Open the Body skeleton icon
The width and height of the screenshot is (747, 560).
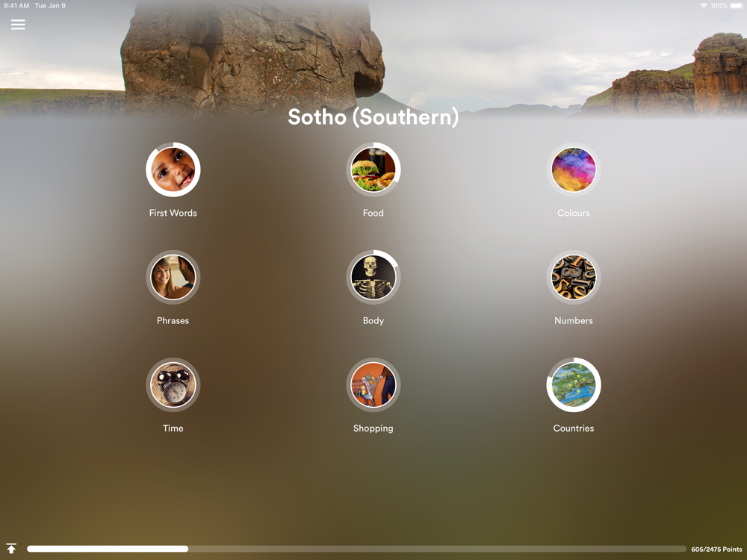click(373, 277)
